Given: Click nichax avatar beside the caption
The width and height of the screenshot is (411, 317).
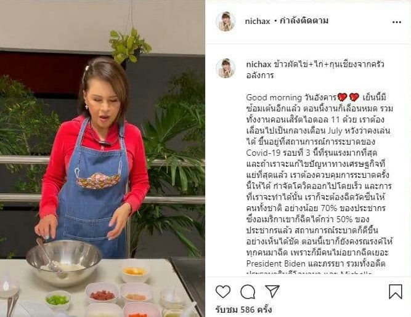Looking at the screenshot, I should click(x=226, y=68).
